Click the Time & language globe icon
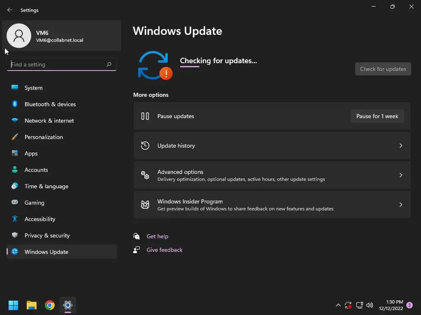 pyautogui.click(x=15, y=186)
